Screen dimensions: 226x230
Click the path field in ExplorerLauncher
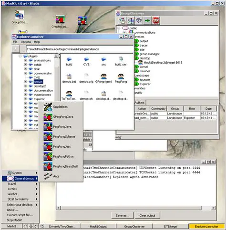coord(80,49)
